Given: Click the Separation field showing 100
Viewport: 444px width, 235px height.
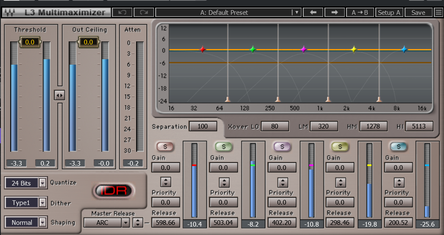Looking at the screenshot, I should point(203,126).
